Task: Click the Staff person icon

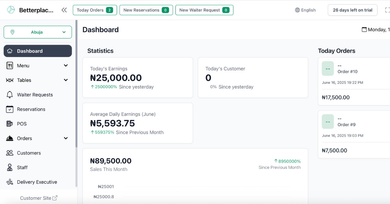Action: (x=10, y=167)
